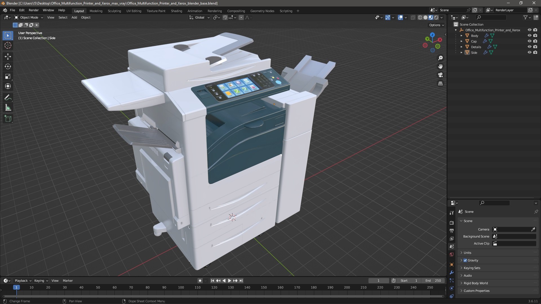
Task: Expand the Rigid Body World panel
Action: point(498,283)
